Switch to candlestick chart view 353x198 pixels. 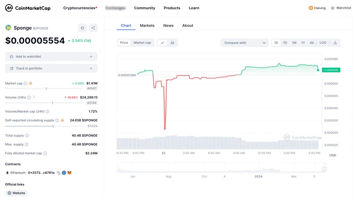click(x=172, y=43)
